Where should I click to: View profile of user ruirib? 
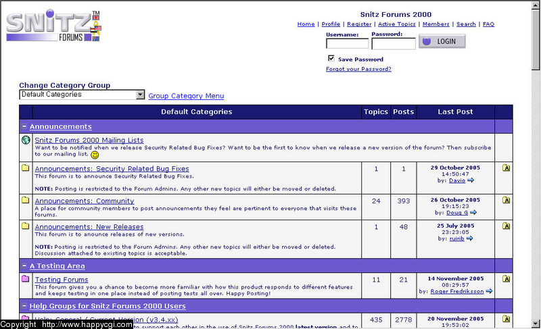pos(457,238)
